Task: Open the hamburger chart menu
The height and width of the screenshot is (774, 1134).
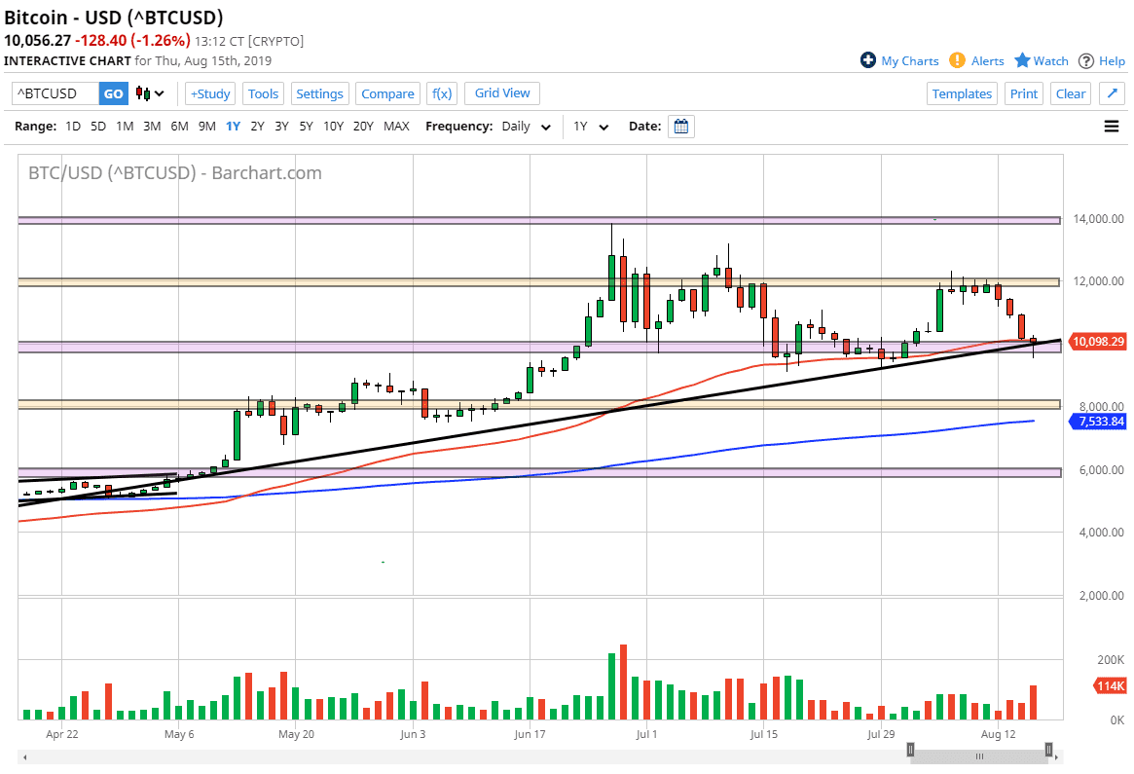Action: (x=1111, y=126)
